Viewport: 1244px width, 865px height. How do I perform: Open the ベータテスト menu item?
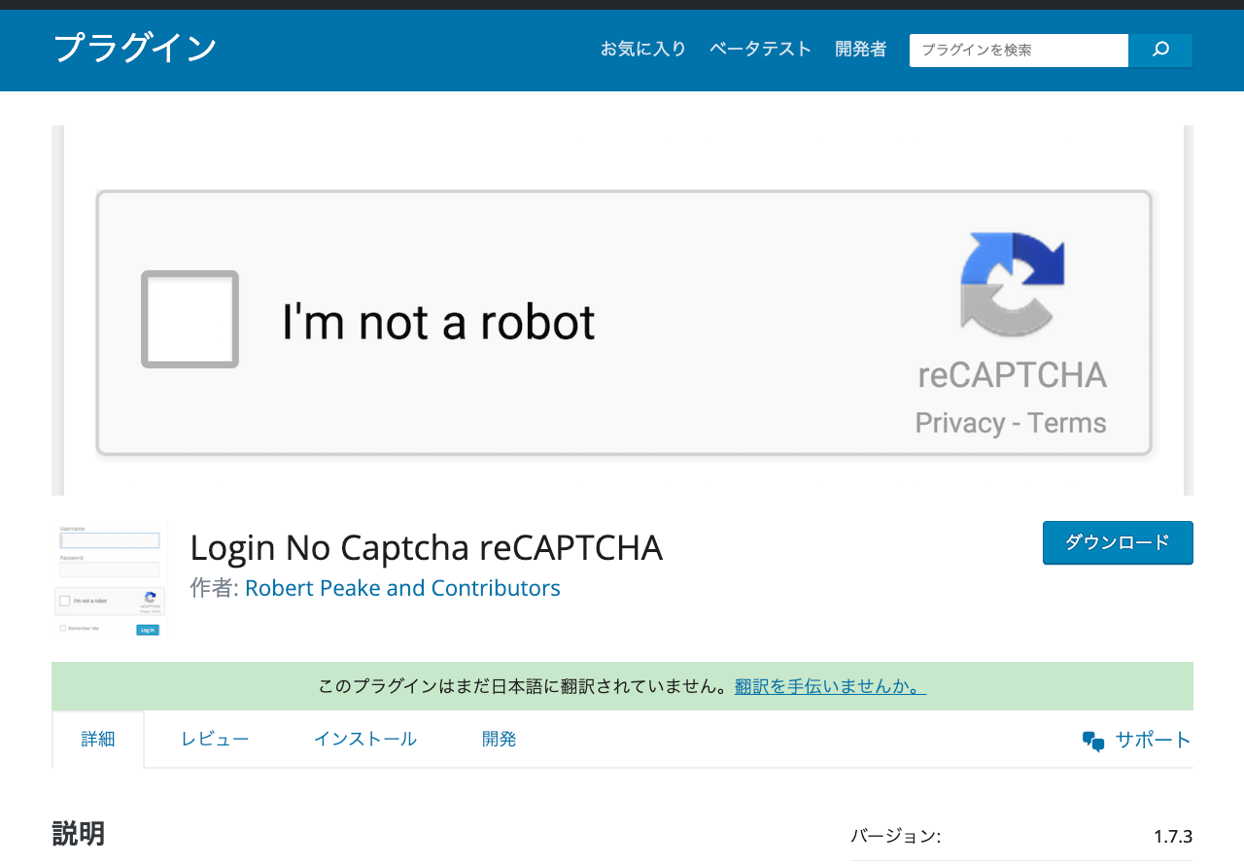pyautogui.click(x=760, y=49)
